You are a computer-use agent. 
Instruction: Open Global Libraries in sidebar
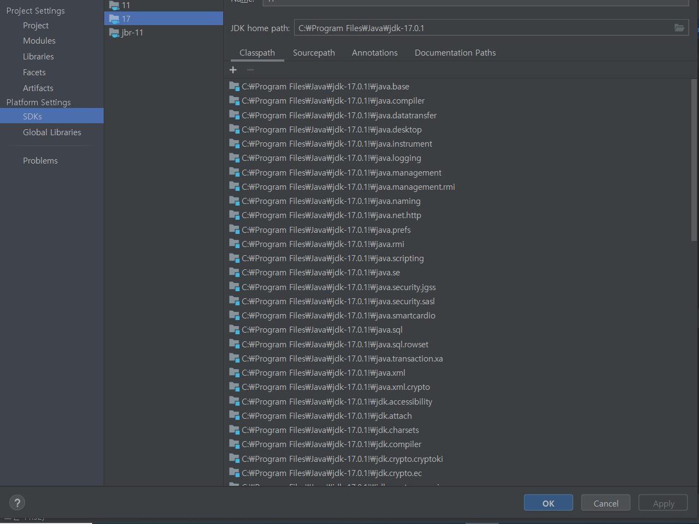pyautogui.click(x=52, y=132)
